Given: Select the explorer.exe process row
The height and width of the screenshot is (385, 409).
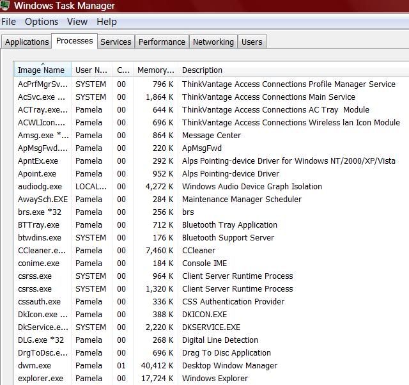Looking at the screenshot, I should point(41,379).
